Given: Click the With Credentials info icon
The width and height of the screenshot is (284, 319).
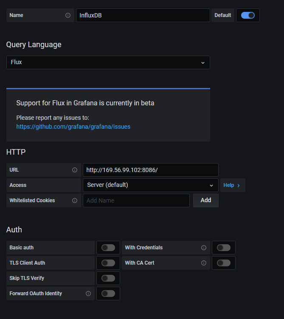Looking at the screenshot, I should (204, 248).
